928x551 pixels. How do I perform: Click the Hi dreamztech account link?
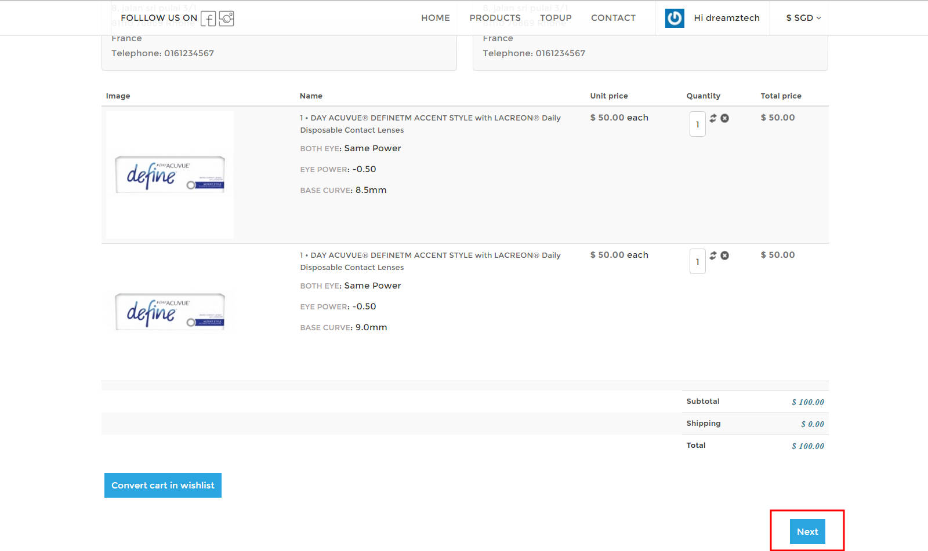pyautogui.click(x=726, y=18)
